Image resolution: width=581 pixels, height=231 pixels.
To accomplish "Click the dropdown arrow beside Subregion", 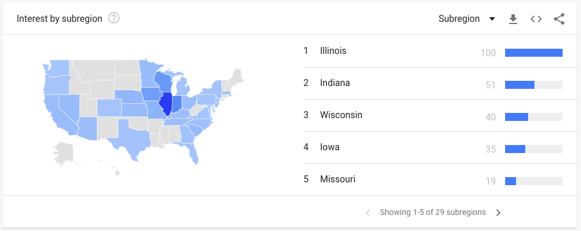I will [492, 19].
